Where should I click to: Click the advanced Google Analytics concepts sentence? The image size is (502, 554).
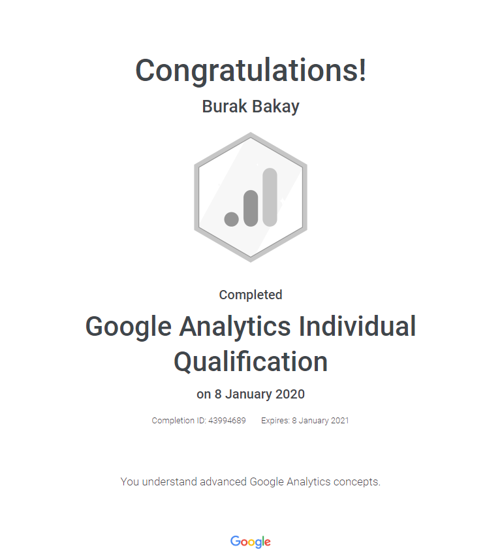coord(251,482)
